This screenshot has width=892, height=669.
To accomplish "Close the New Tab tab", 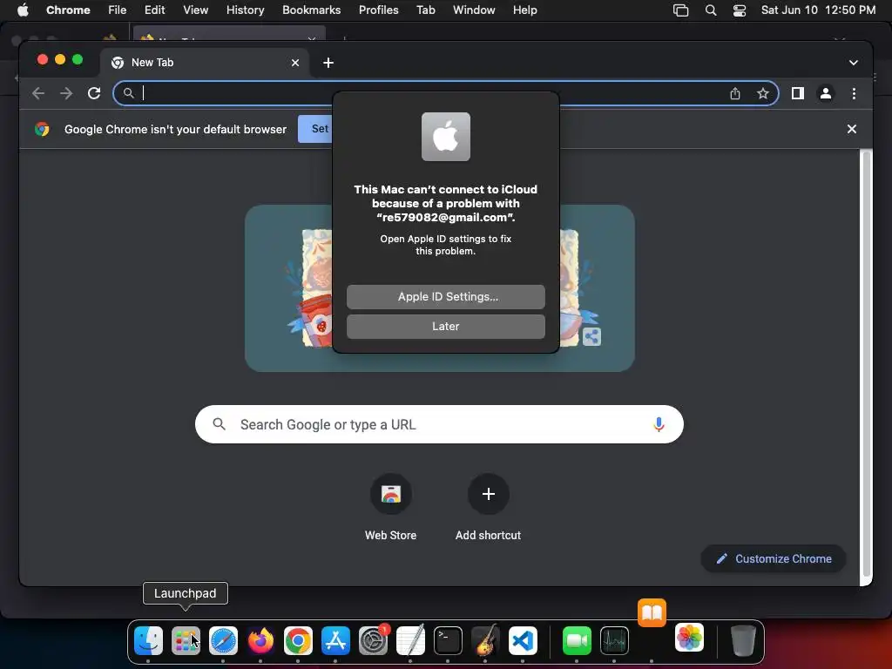I will 294,63.
